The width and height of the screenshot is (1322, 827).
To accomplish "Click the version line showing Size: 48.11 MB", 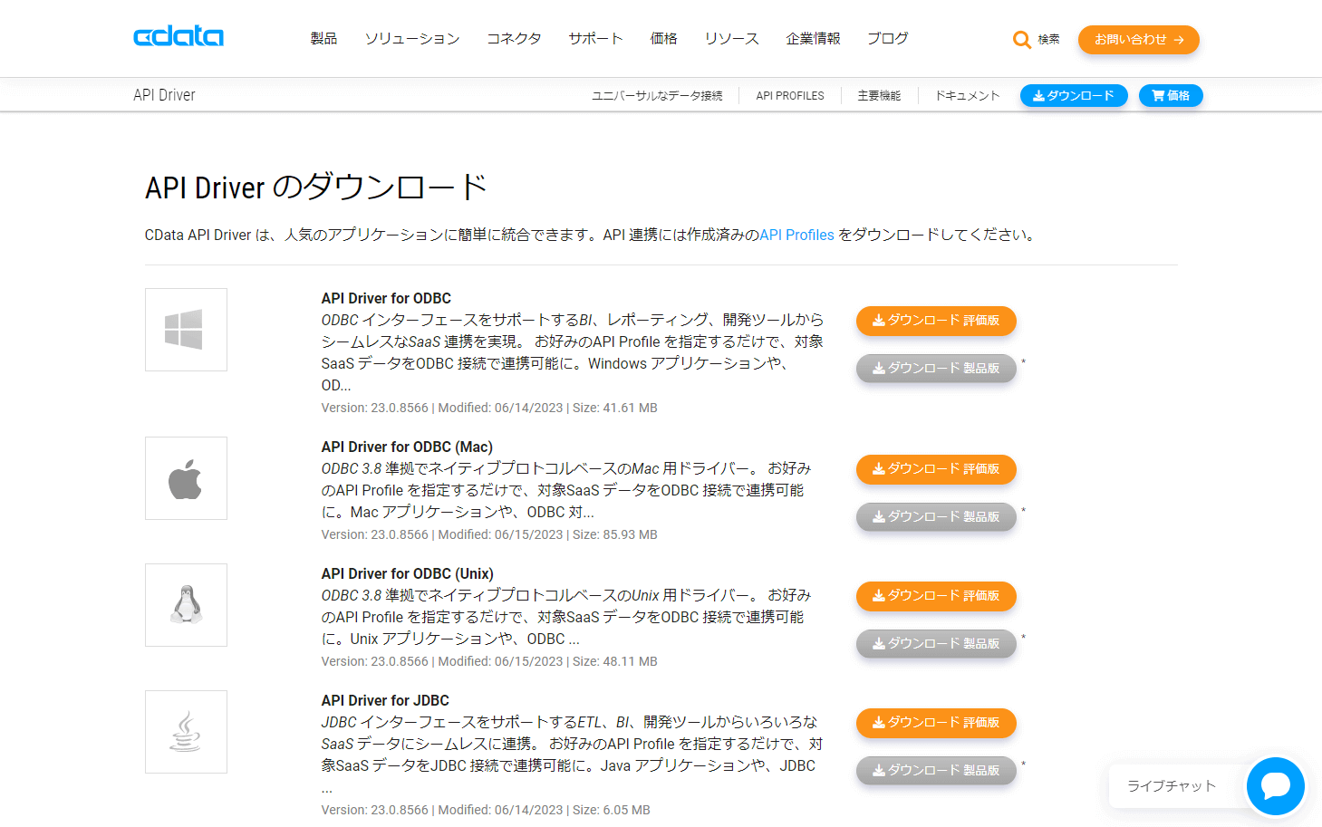I will pos(489,662).
